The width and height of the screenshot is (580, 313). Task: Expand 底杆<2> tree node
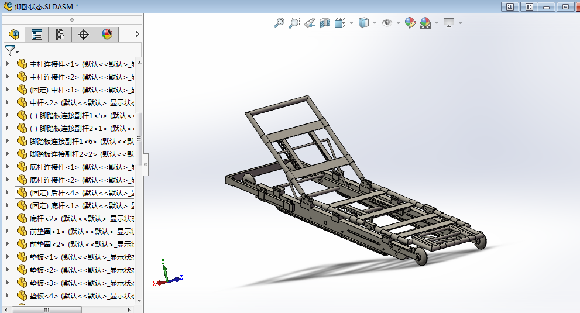click(8, 218)
